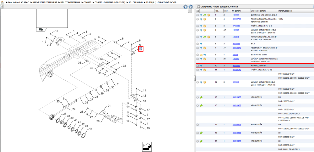This screenshot has width=314, height=152.
Task: Click the round header icon in parts table
Action: pos(198,11)
